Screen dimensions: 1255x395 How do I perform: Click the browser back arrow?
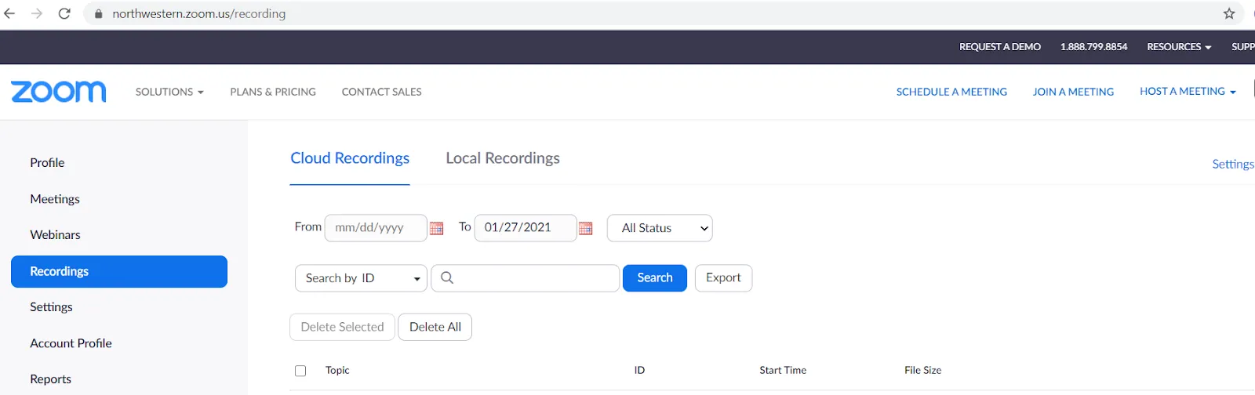(x=9, y=13)
